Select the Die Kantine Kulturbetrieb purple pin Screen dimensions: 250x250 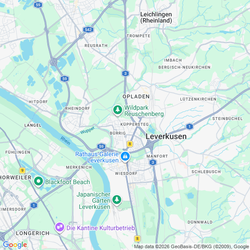coord(60,228)
